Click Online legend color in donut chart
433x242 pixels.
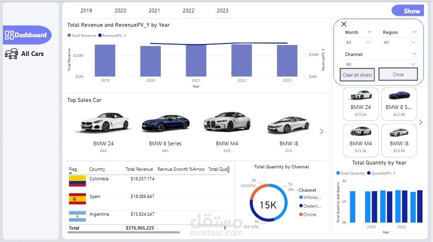(x=301, y=214)
